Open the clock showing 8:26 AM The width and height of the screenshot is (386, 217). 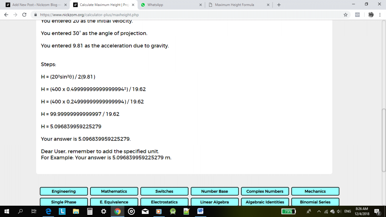pos(362,211)
